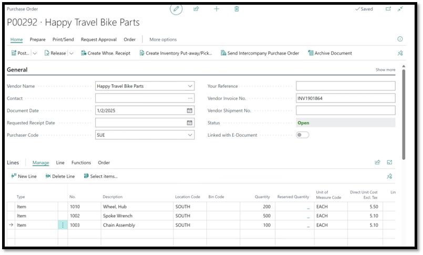Click the Spoke Wrench description cell
The width and height of the screenshot is (423, 255).
point(137,216)
